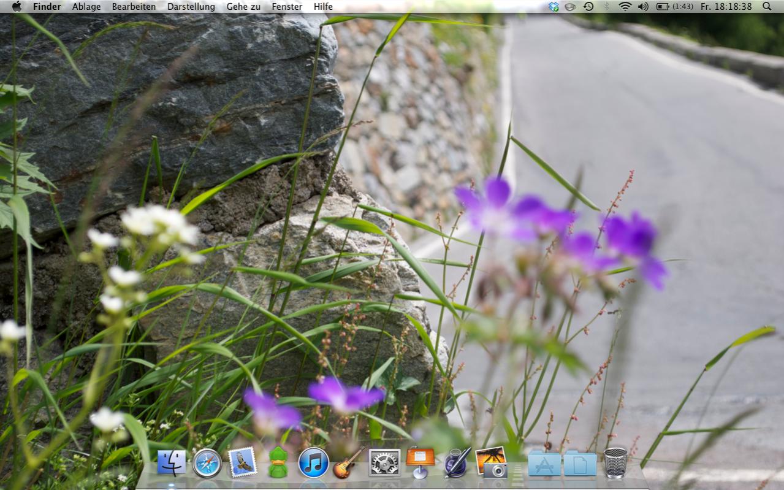Open Spotlight search magnifying glass
The image size is (784, 490).
pos(767,6)
